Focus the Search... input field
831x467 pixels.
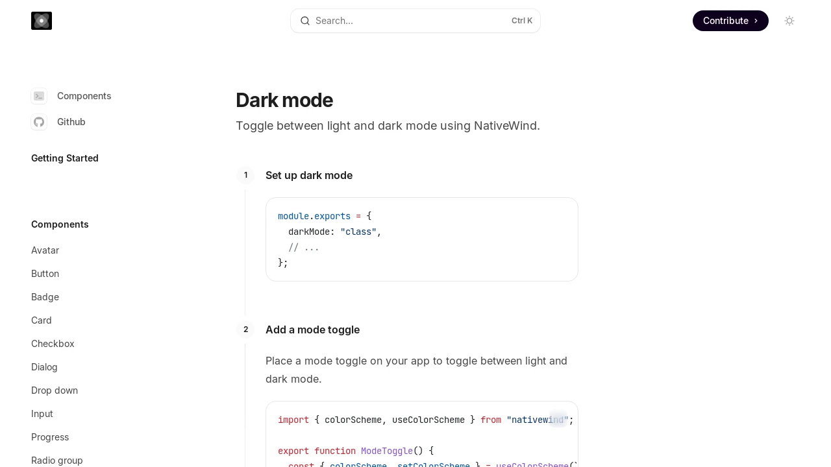[415, 21]
